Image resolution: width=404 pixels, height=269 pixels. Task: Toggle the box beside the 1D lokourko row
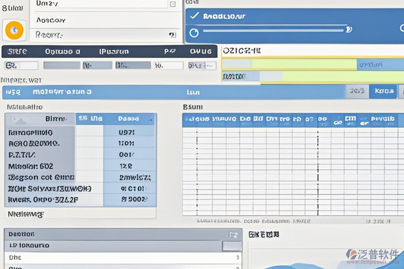point(232,246)
